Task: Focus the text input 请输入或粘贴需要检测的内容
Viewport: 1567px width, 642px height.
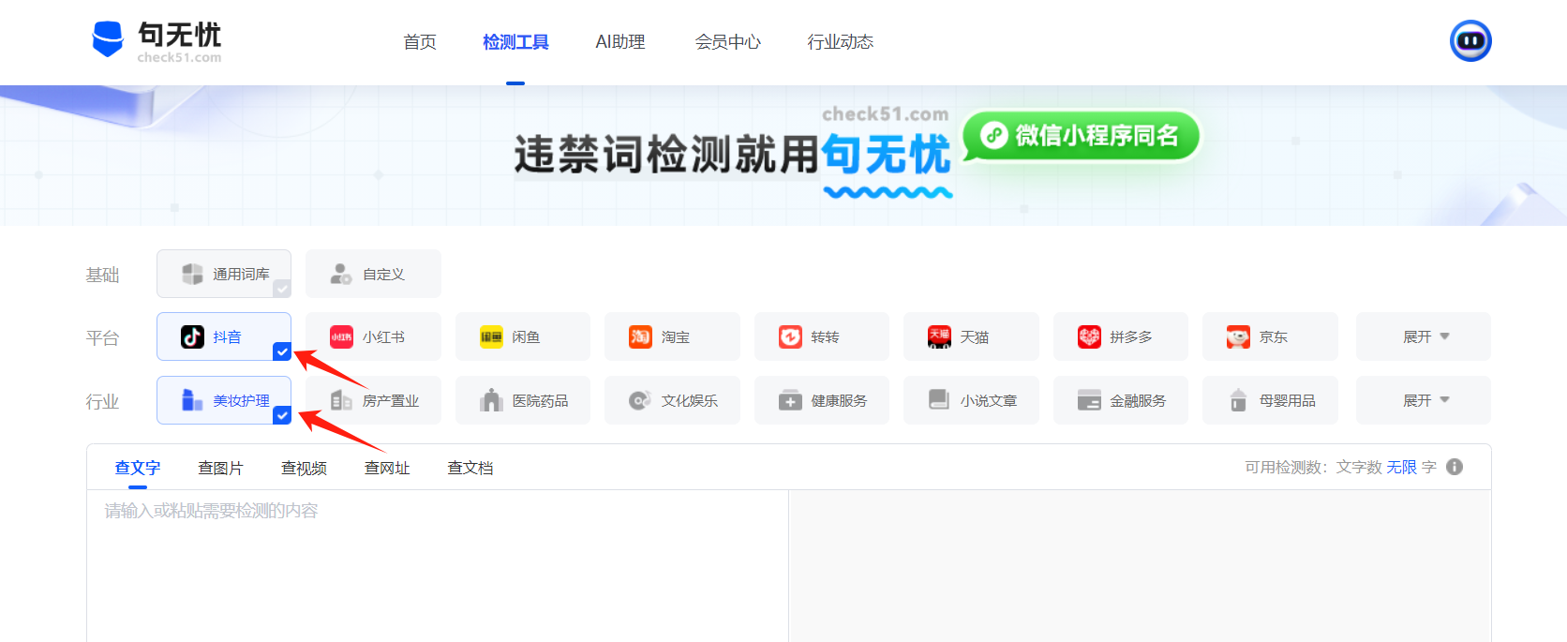Action: 438,566
